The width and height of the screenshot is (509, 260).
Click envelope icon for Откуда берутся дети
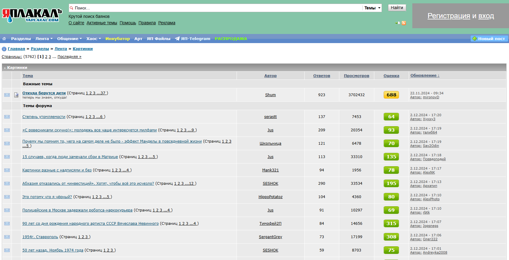(7, 95)
